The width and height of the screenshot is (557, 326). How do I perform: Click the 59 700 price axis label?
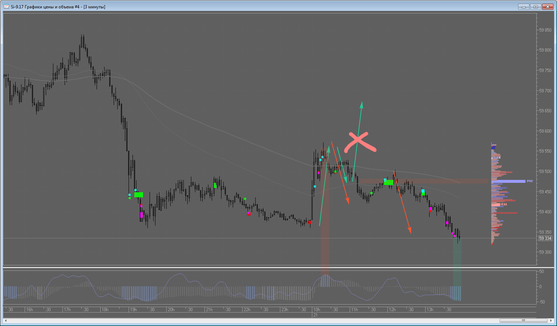point(545,91)
